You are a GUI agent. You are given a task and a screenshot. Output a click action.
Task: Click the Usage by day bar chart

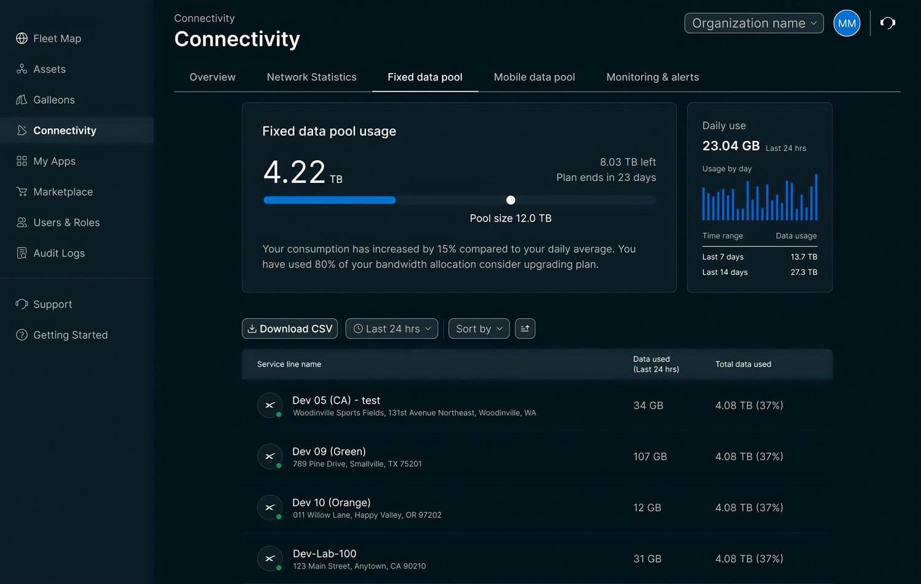coord(760,197)
